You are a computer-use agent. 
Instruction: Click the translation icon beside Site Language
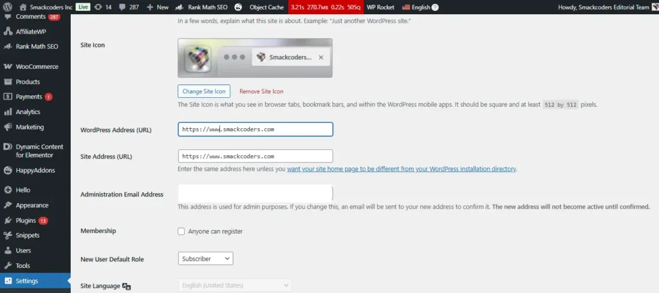[x=127, y=286]
